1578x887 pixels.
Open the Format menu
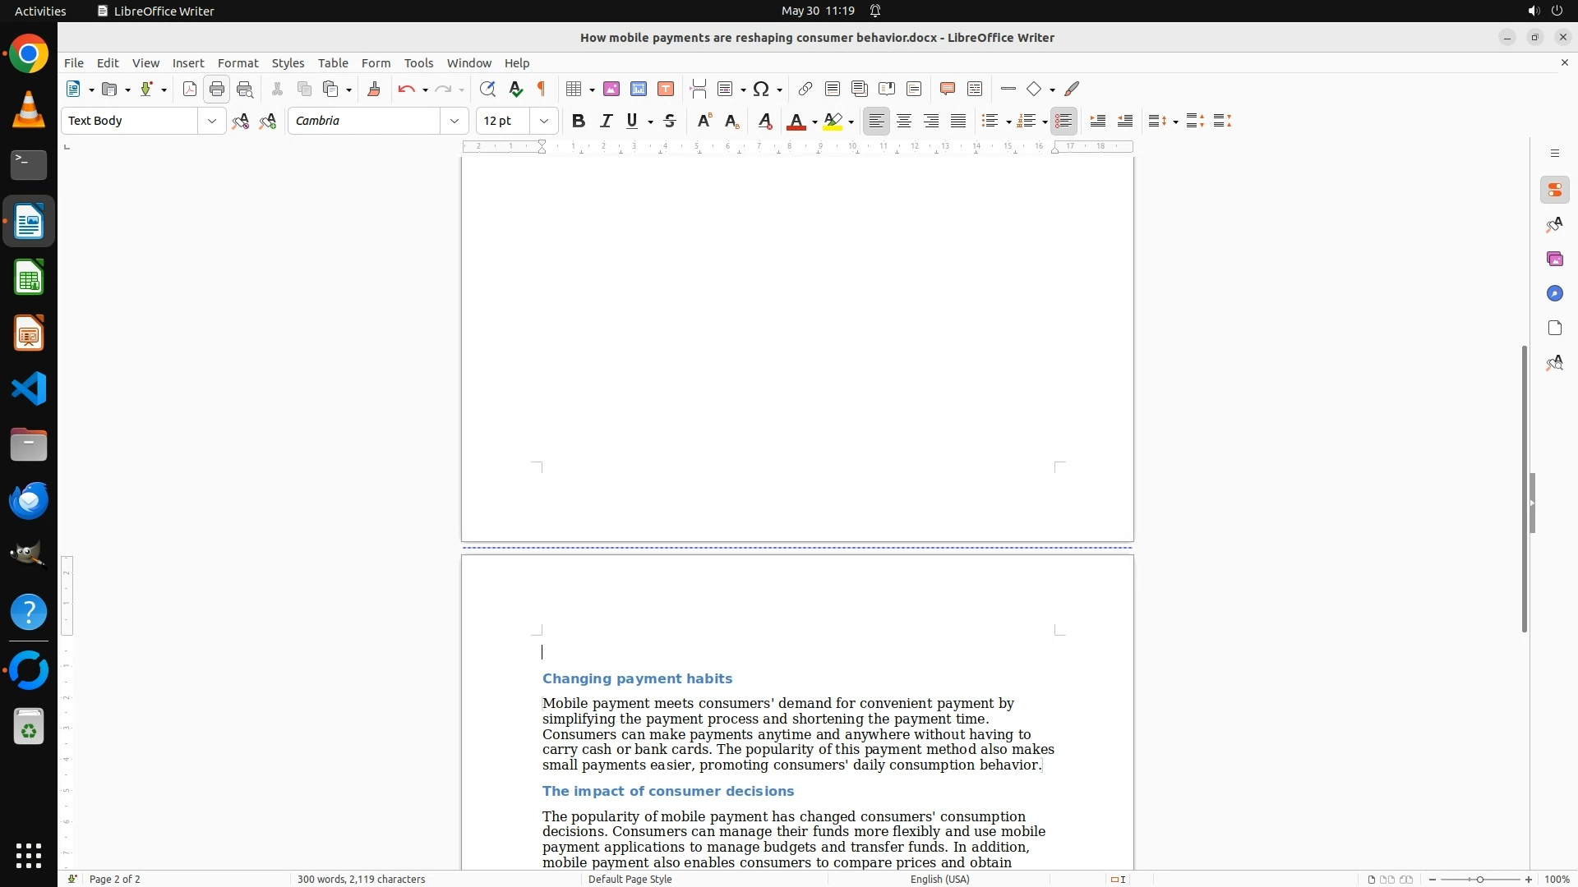[238, 63]
